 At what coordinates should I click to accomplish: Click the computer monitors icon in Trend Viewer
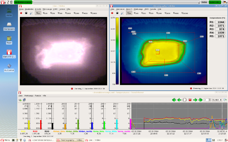24,100
